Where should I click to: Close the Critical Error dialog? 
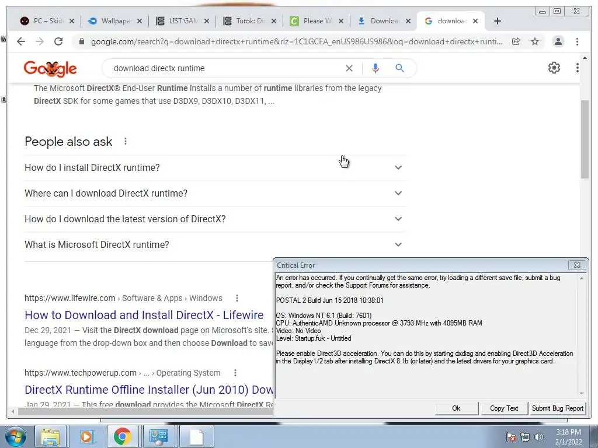[x=577, y=265]
